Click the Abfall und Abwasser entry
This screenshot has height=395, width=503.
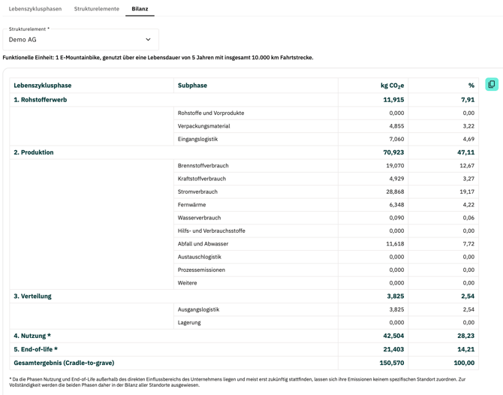204,244
